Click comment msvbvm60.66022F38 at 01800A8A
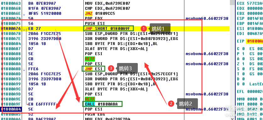This screenshot has height=120, width=263. tap(207, 64)
